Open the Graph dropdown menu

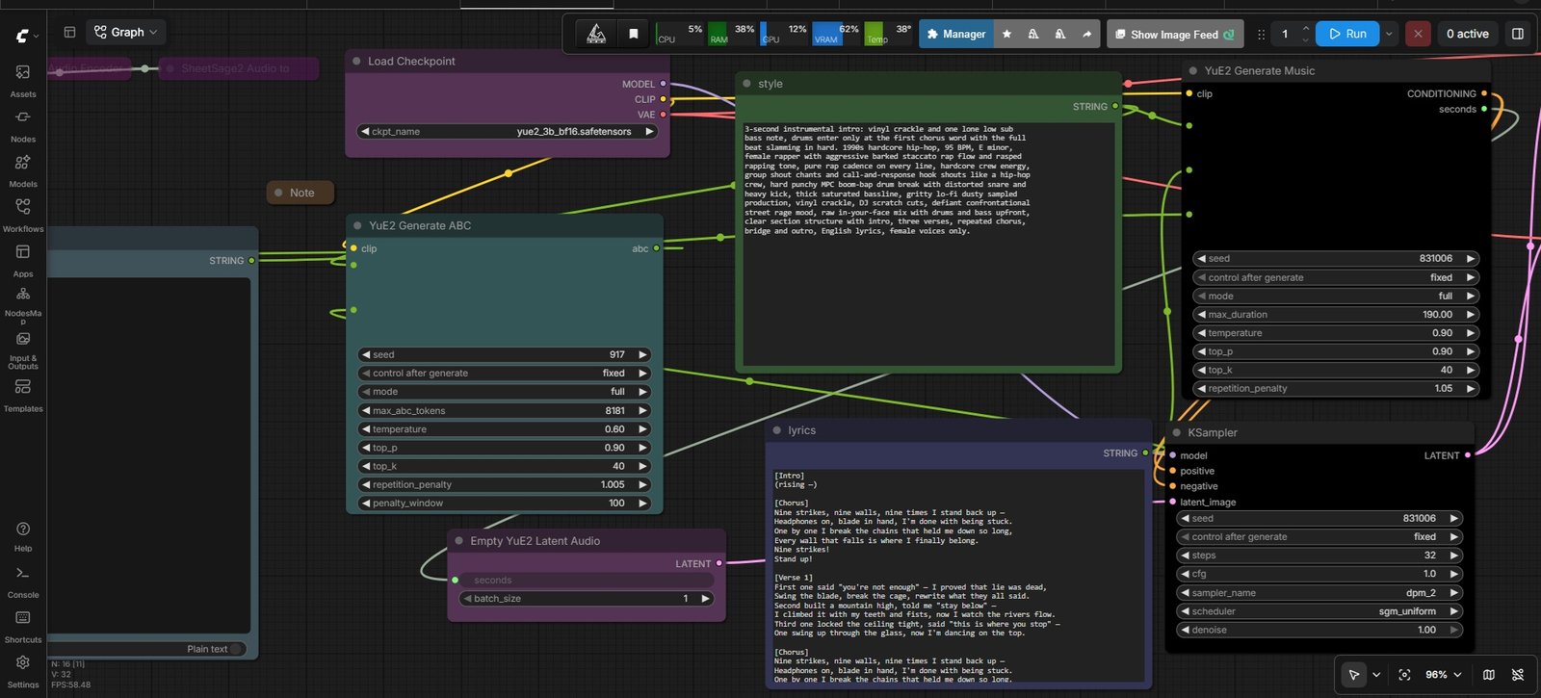(x=126, y=32)
